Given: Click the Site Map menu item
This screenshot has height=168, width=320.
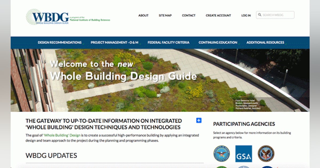Looking at the screenshot, I should point(165,15).
